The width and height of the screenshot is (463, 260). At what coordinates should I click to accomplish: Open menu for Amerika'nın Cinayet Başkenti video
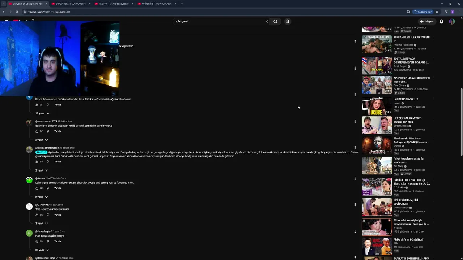[433, 78]
